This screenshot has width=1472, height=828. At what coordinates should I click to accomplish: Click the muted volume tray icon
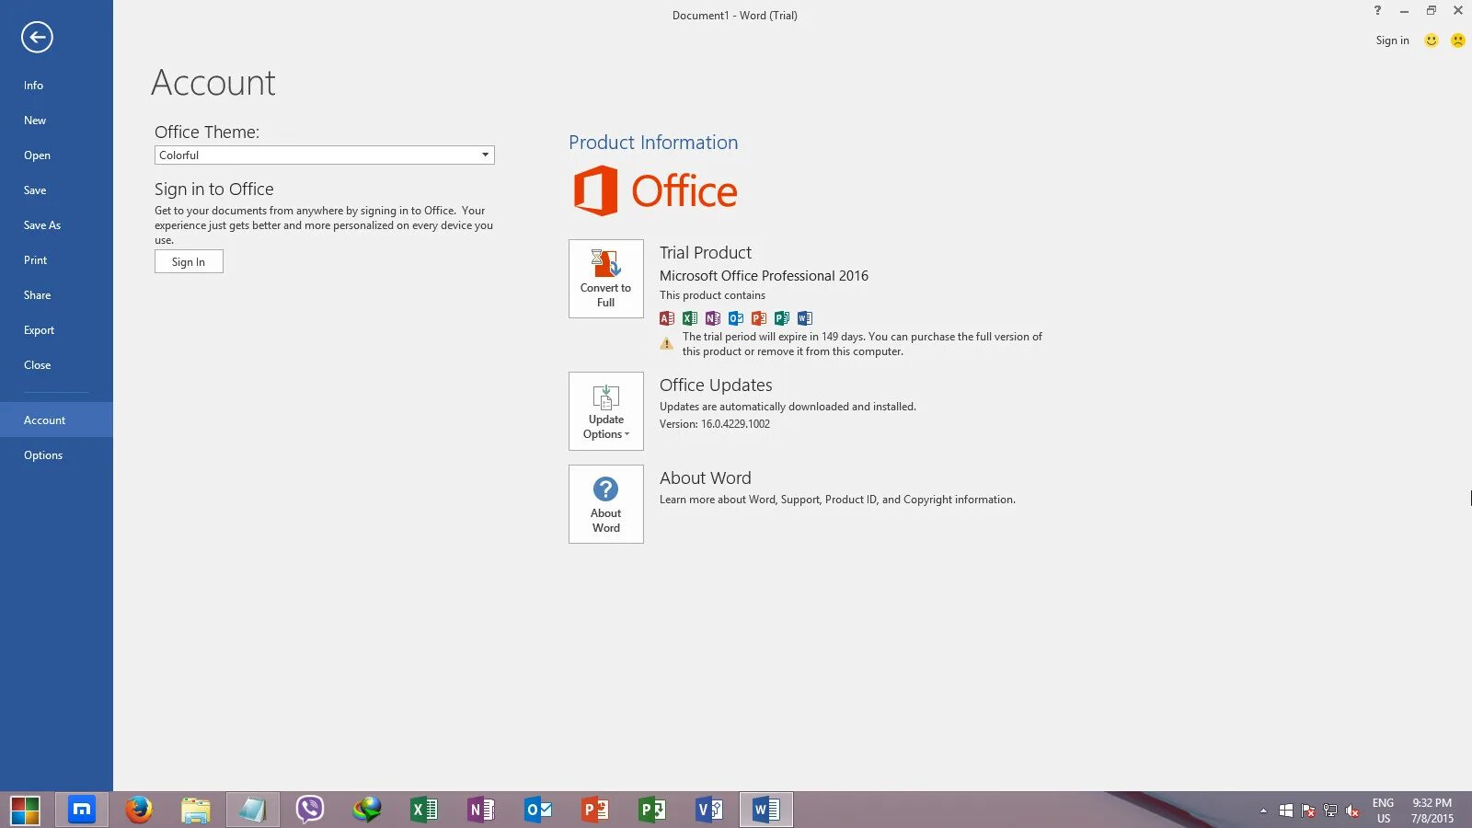(1352, 811)
